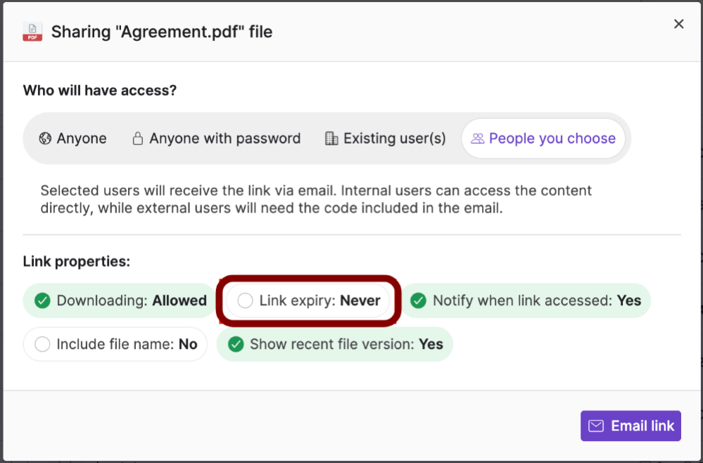Switch to the Anyone access tab
703x463 pixels.
coord(72,139)
